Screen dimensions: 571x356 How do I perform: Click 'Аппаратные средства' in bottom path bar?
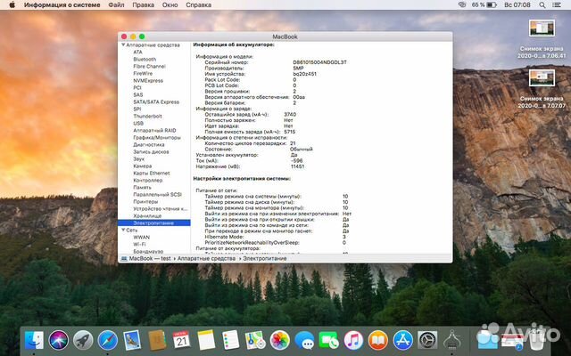[206, 259]
